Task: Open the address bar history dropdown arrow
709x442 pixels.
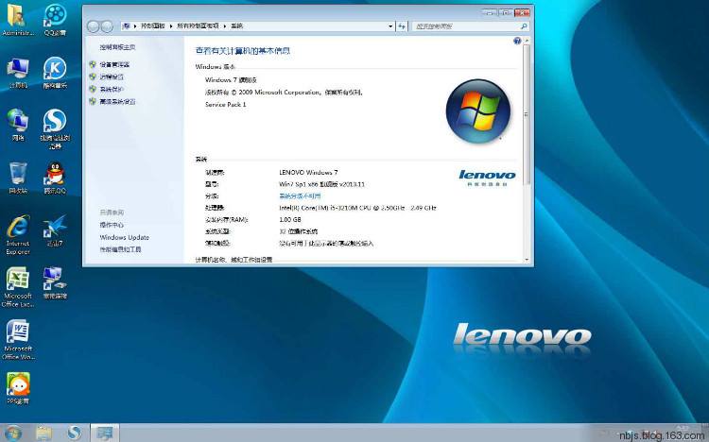Action: 390,26
